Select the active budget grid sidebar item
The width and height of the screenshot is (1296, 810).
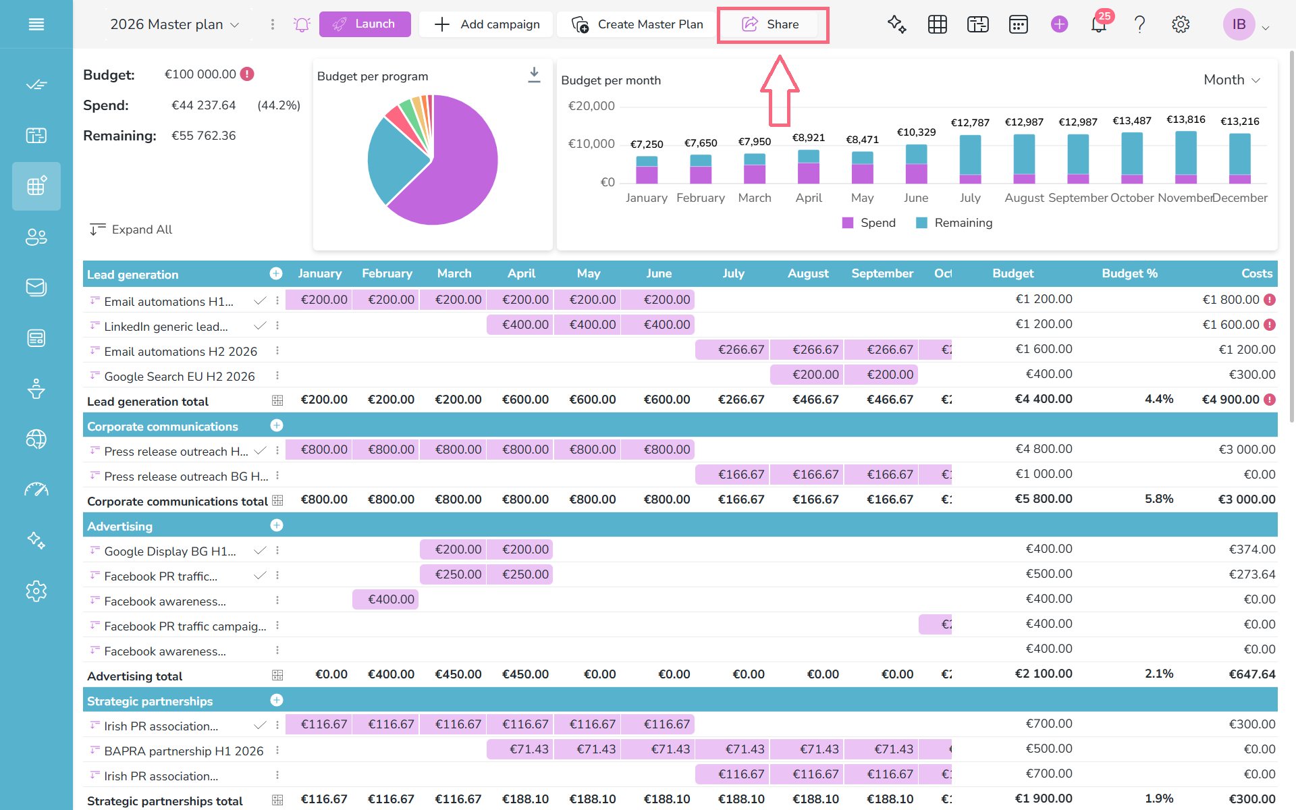point(36,186)
